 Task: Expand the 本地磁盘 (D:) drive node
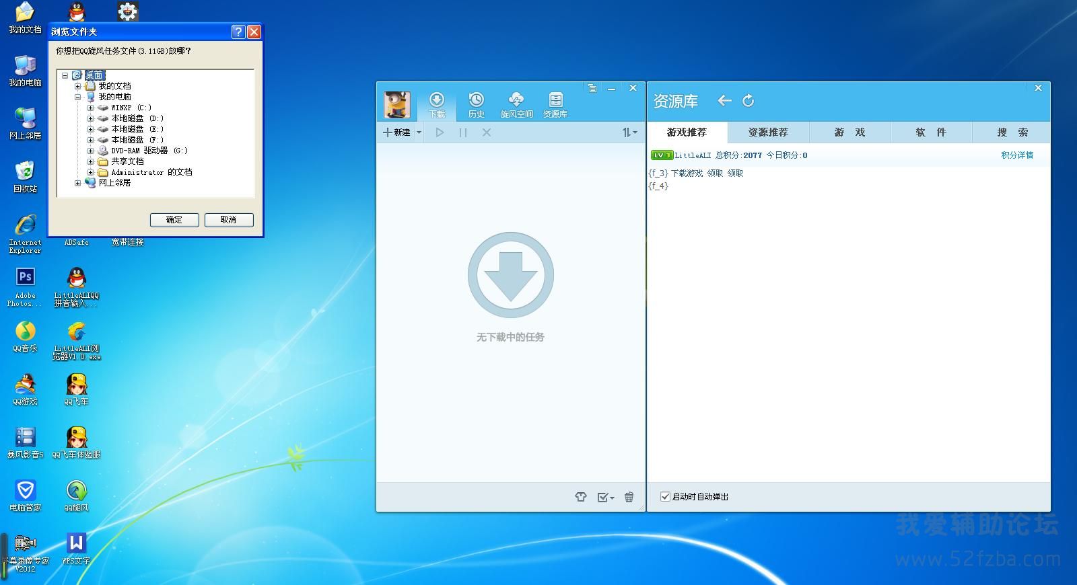point(90,118)
